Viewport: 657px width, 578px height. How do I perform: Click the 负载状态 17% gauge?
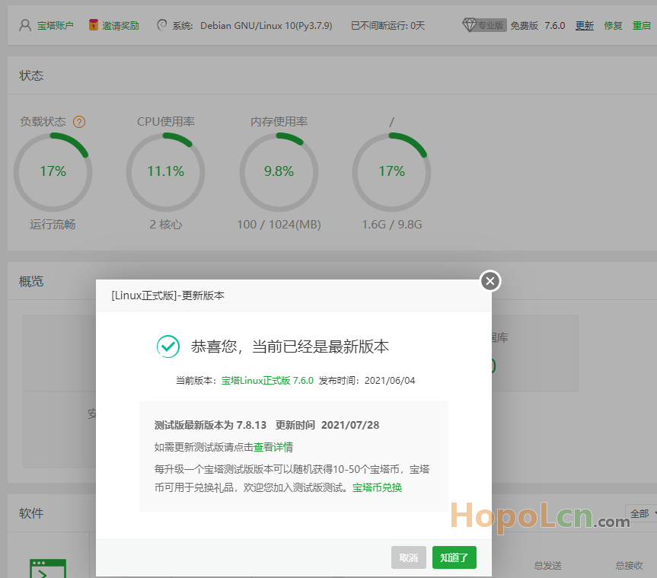point(53,172)
